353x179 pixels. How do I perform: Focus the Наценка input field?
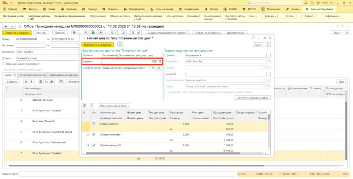pos(130,61)
